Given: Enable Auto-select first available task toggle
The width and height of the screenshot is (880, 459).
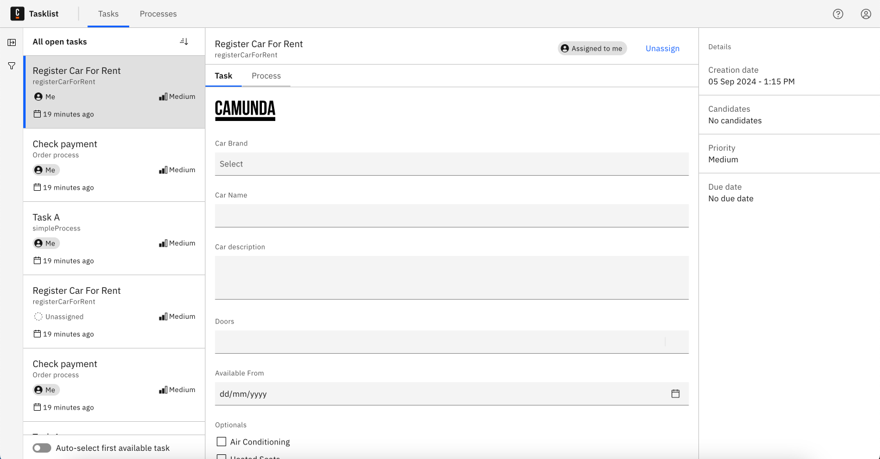Looking at the screenshot, I should [41, 448].
